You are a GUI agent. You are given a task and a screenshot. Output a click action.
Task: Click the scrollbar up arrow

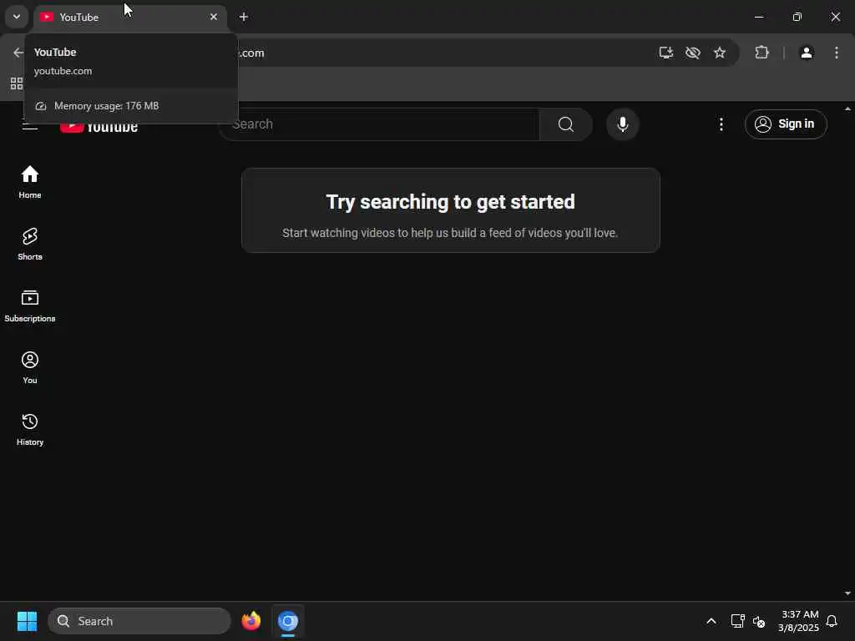847,109
